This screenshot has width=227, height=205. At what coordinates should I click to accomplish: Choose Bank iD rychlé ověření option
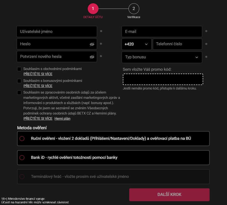click(x=22, y=158)
